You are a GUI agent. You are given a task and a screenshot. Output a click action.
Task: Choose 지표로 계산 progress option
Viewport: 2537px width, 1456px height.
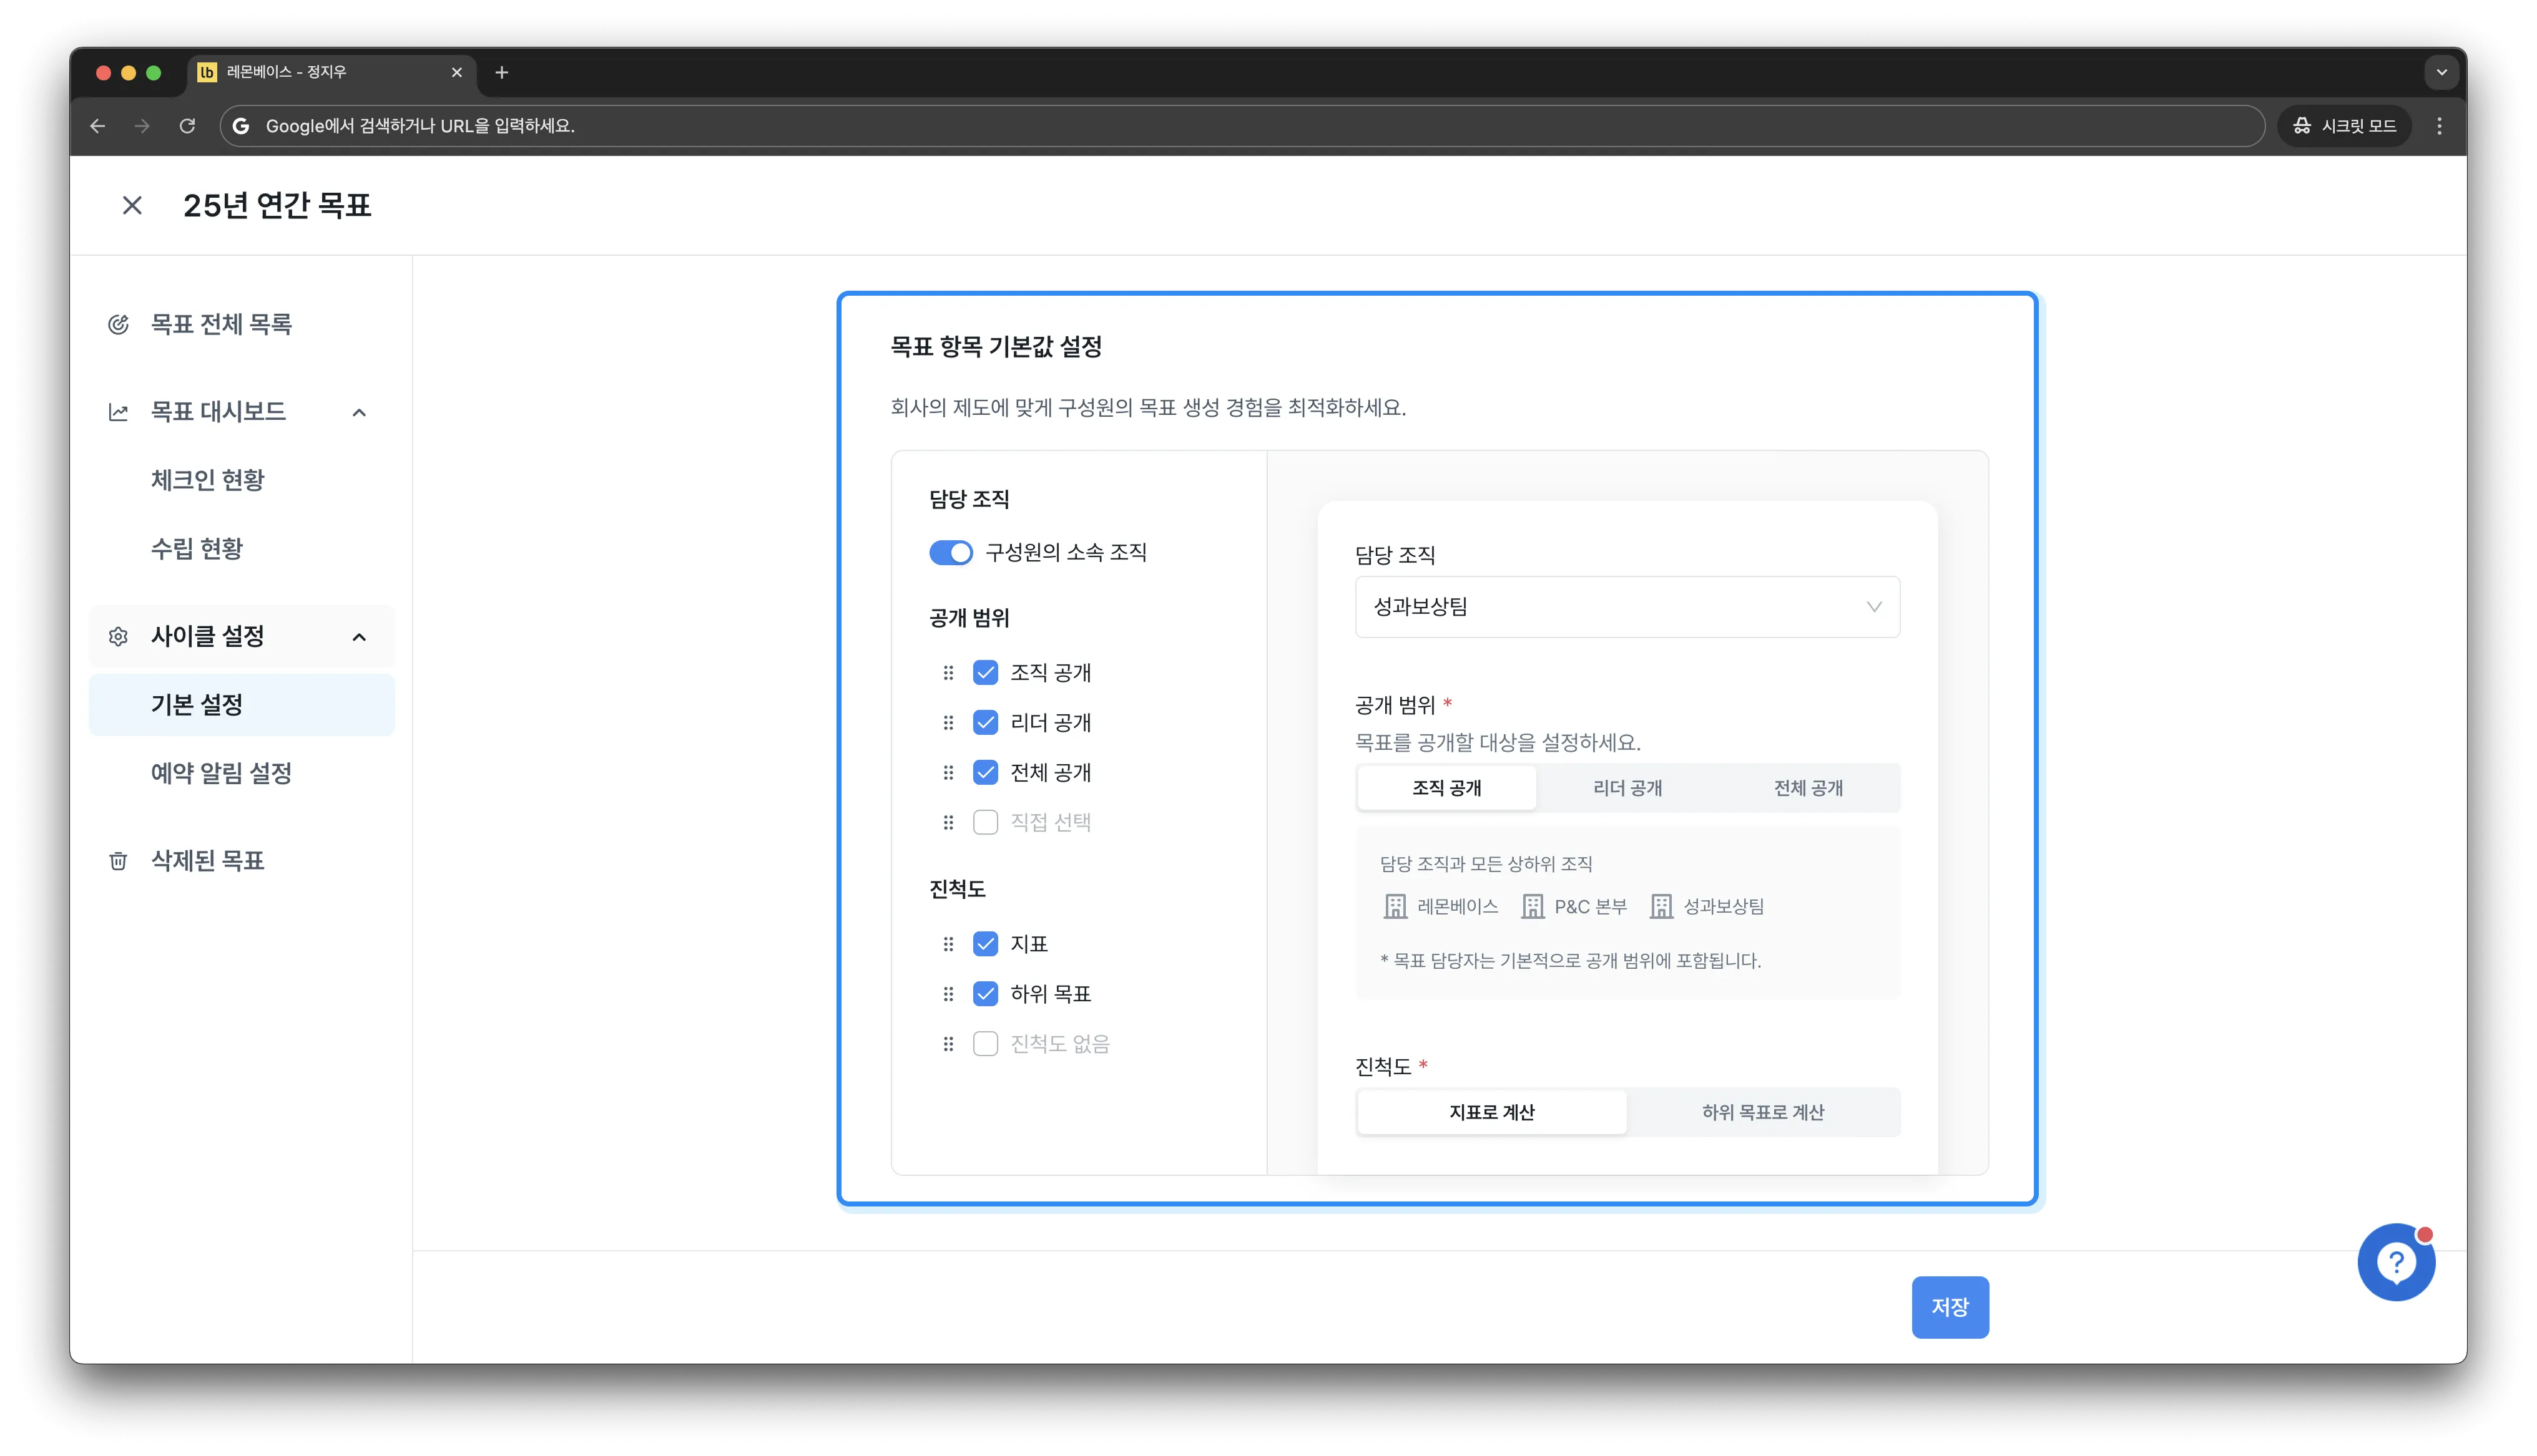1491,1112
